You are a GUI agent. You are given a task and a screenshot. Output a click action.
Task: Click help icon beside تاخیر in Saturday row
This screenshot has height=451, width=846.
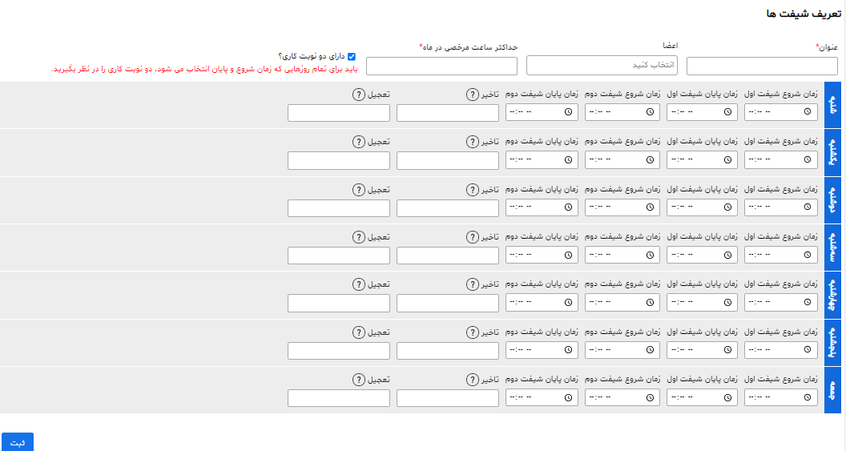pyautogui.click(x=473, y=95)
